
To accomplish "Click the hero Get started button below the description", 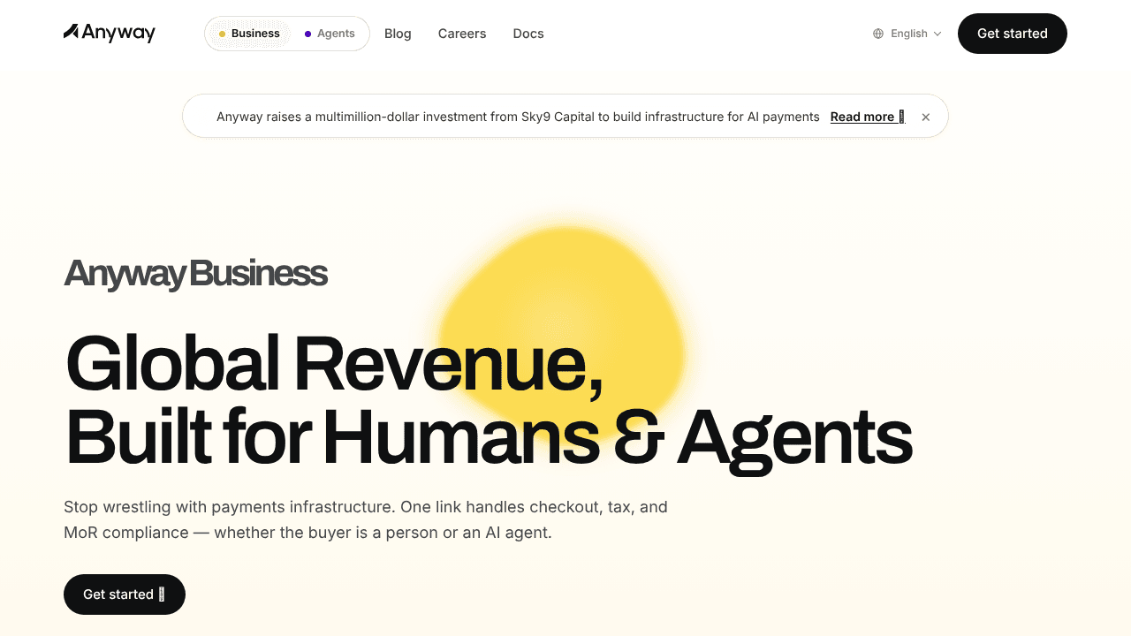I will pos(125,594).
